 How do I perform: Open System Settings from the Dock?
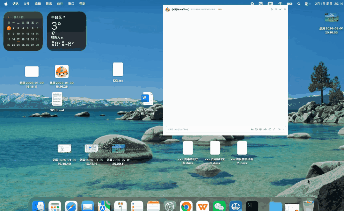click(x=170, y=206)
